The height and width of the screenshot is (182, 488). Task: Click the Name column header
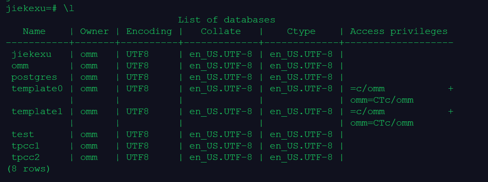point(34,32)
